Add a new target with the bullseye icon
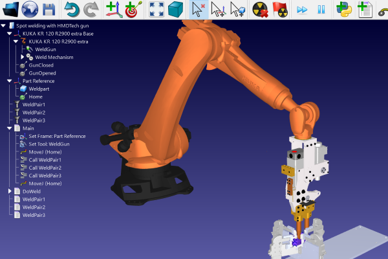Viewport: 388px width, 259px height. pos(132,9)
